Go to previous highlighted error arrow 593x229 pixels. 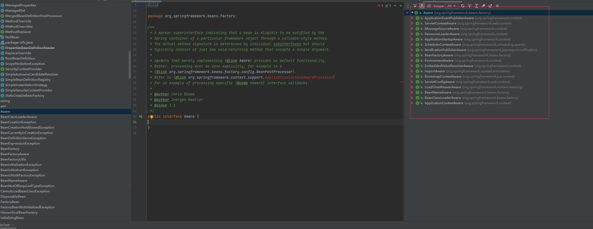tap(395, 6)
